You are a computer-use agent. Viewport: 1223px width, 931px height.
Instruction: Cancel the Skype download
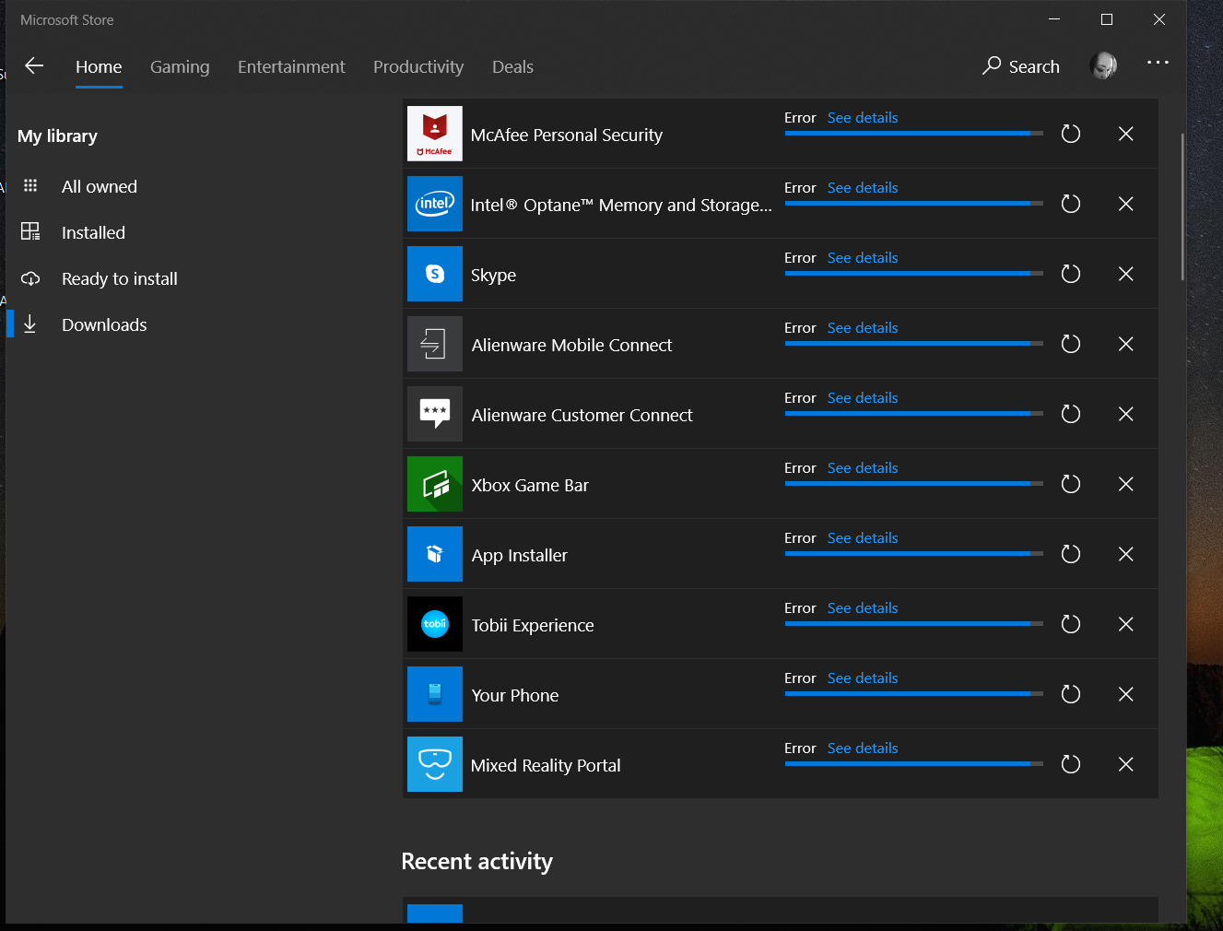[x=1125, y=274]
